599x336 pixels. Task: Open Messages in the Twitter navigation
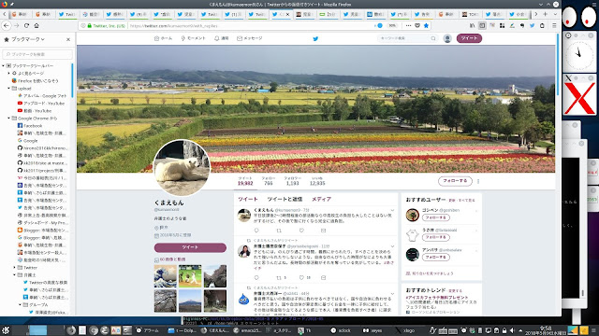(250, 38)
